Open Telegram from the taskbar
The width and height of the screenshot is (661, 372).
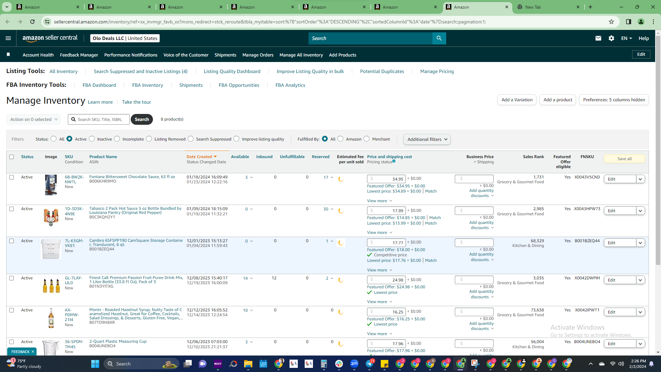tap(369, 364)
